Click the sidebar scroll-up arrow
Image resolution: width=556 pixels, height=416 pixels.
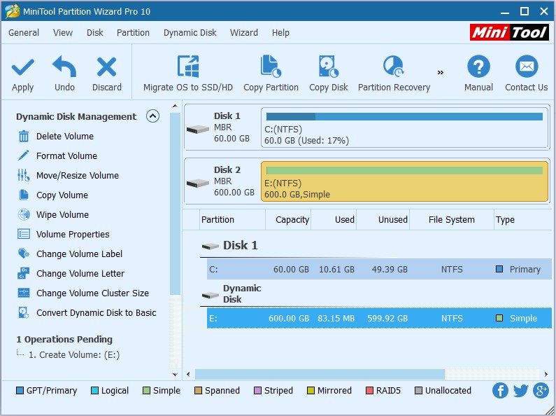click(175, 106)
